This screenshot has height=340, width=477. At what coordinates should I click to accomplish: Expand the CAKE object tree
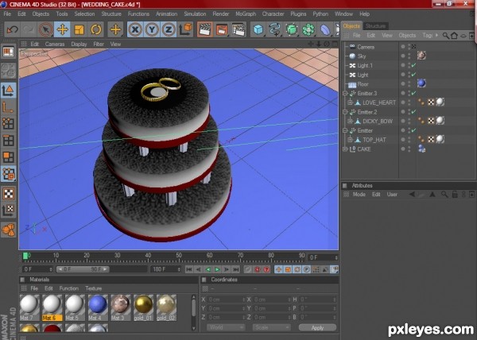[345, 149]
